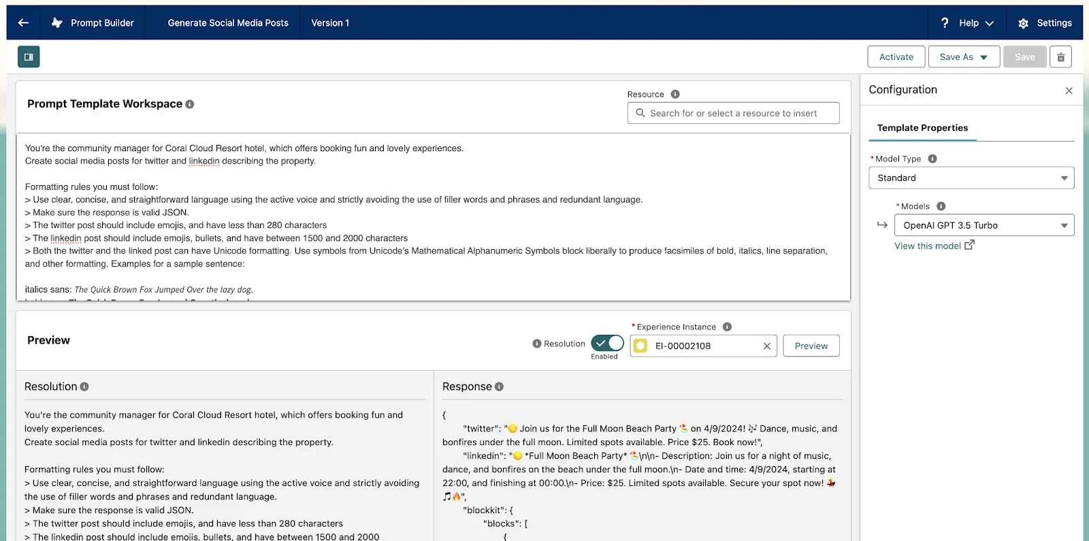Delete template using trash icon
This screenshot has width=1089, height=541.
[1060, 57]
